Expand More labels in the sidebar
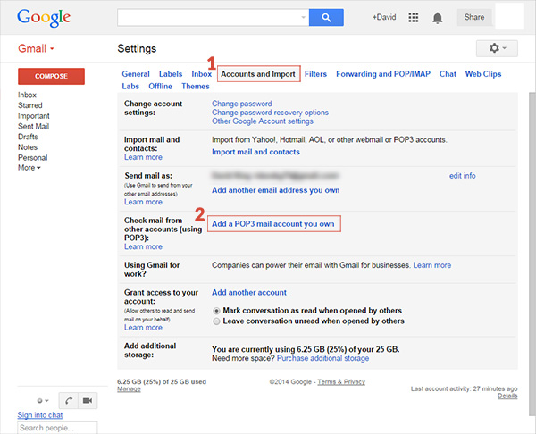Viewport: 536px width, 434px height. [x=29, y=168]
